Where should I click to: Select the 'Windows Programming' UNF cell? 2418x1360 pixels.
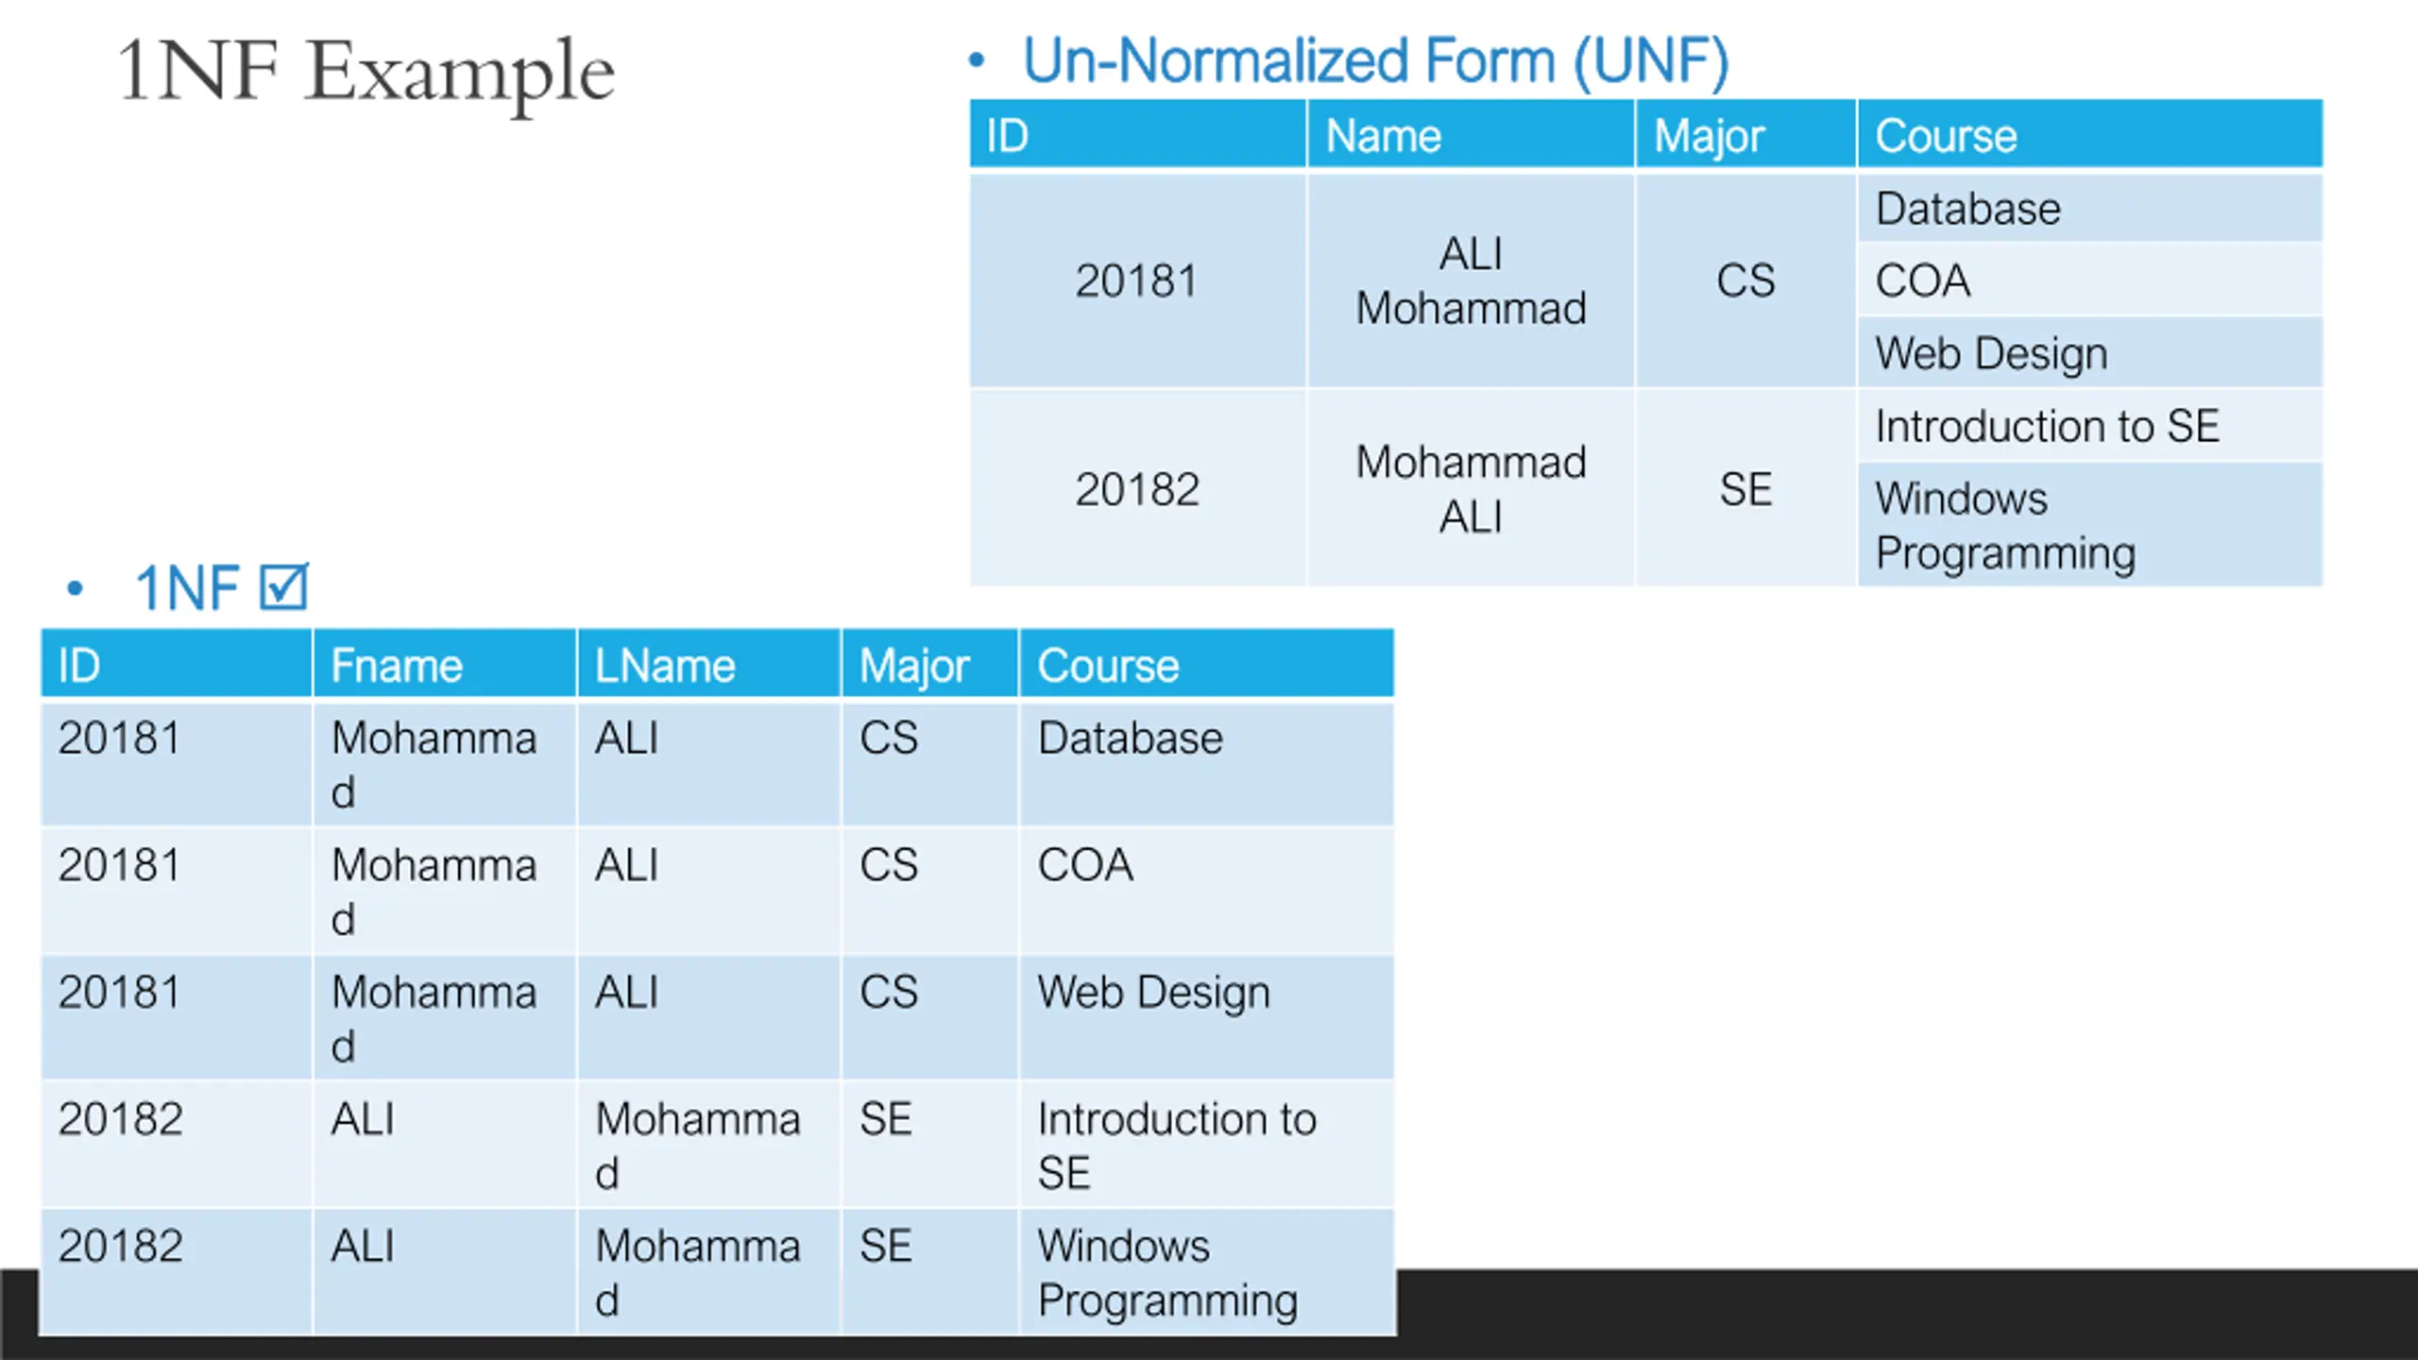tap(2090, 525)
